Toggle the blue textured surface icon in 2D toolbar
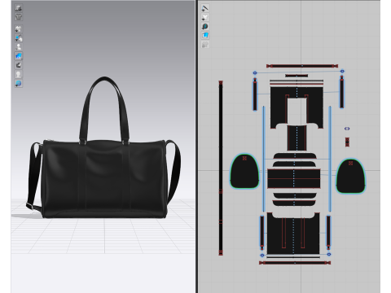 click(x=205, y=35)
